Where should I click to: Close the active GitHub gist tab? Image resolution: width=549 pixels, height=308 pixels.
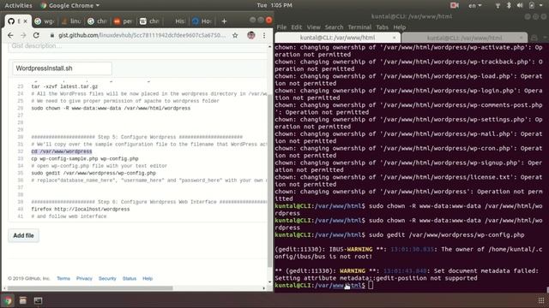click(25, 21)
